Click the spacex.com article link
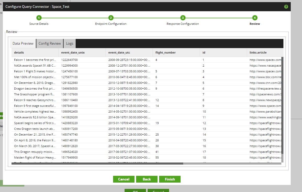 pos(265,60)
